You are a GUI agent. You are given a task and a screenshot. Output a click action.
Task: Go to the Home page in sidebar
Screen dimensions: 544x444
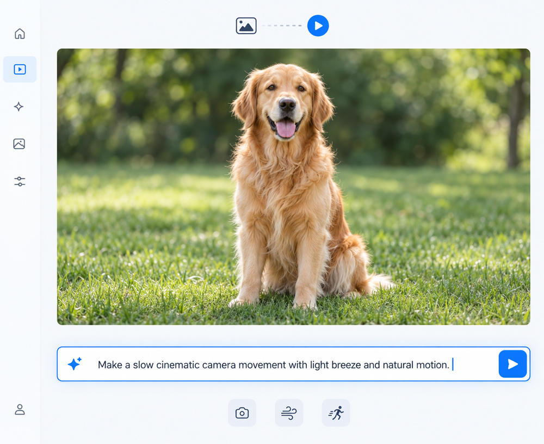(20, 34)
